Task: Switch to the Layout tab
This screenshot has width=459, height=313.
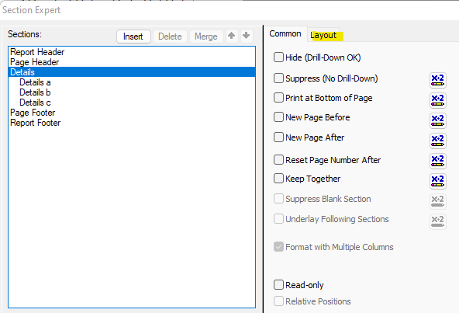Action: click(323, 35)
